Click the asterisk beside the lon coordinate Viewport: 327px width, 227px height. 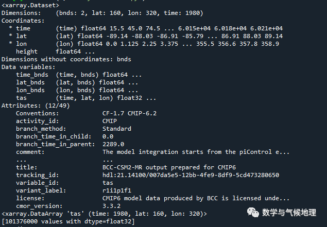[x=10, y=44]
